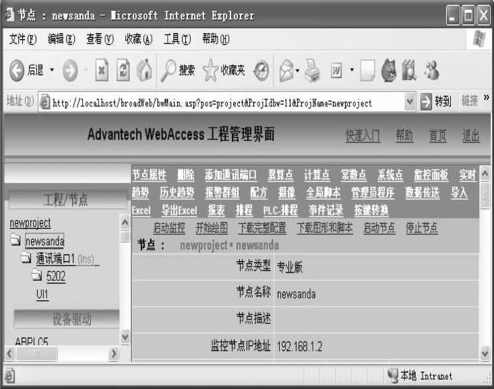Screen dimensions: 494x389
Task: Click the 全局脚本 link
Action: click(323, 192)
